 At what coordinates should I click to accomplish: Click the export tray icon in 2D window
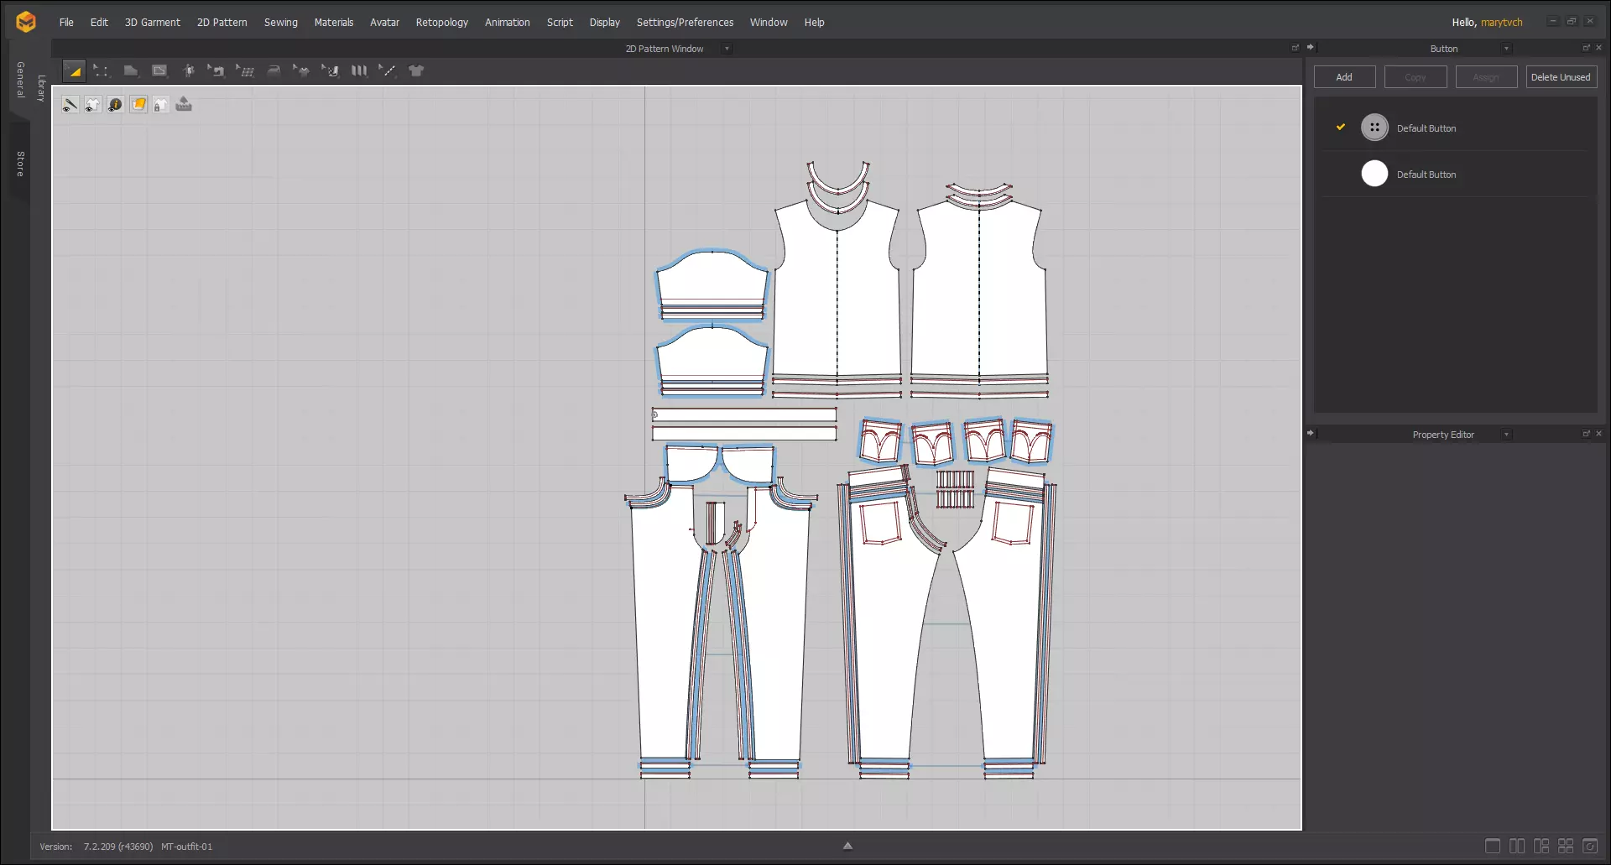point(184,105)
